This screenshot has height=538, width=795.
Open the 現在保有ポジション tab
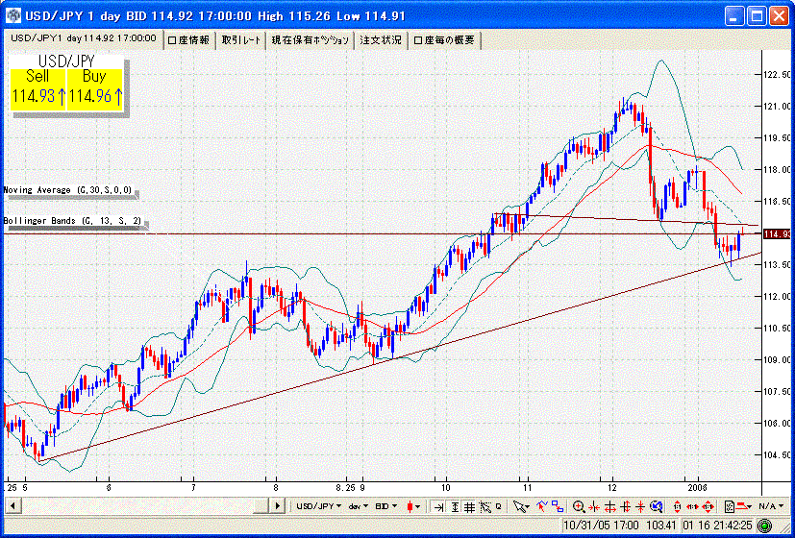click(311, 40)
